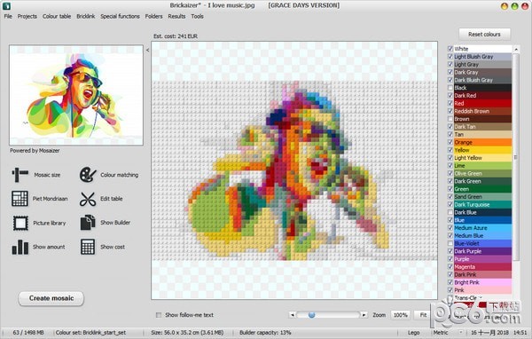This screenshot has width=532, height=339.
Task: Select the Piet Mondriaan grid icon
Action: point(20,199)
